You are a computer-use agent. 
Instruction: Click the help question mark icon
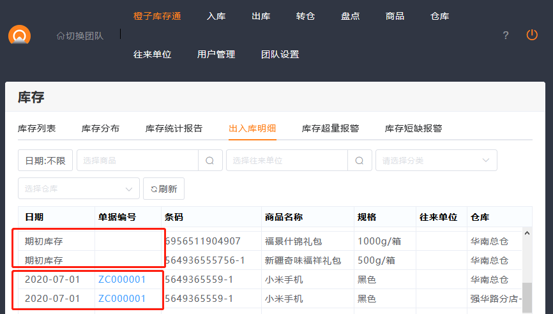506,36
